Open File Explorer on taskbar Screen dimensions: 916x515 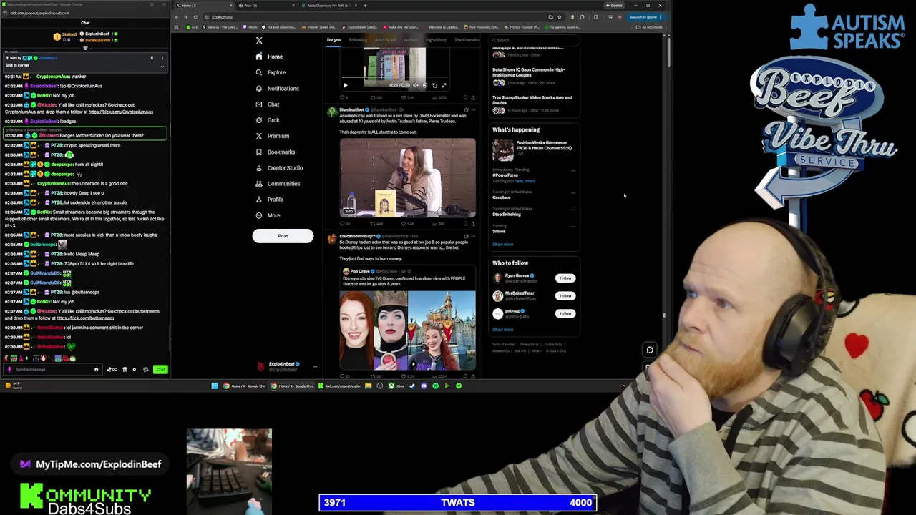[368, 386]
